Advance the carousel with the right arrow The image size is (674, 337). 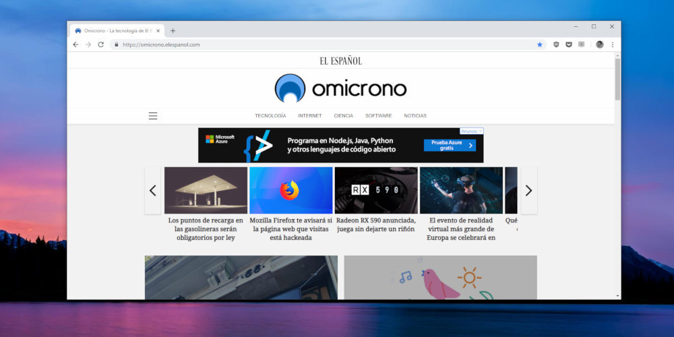[528, 191]
